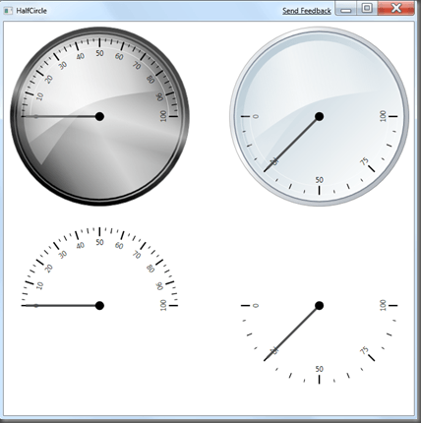Click the 0 label on light blue gauge
Screen dimensions: 421x423
[x=256, y=116]
